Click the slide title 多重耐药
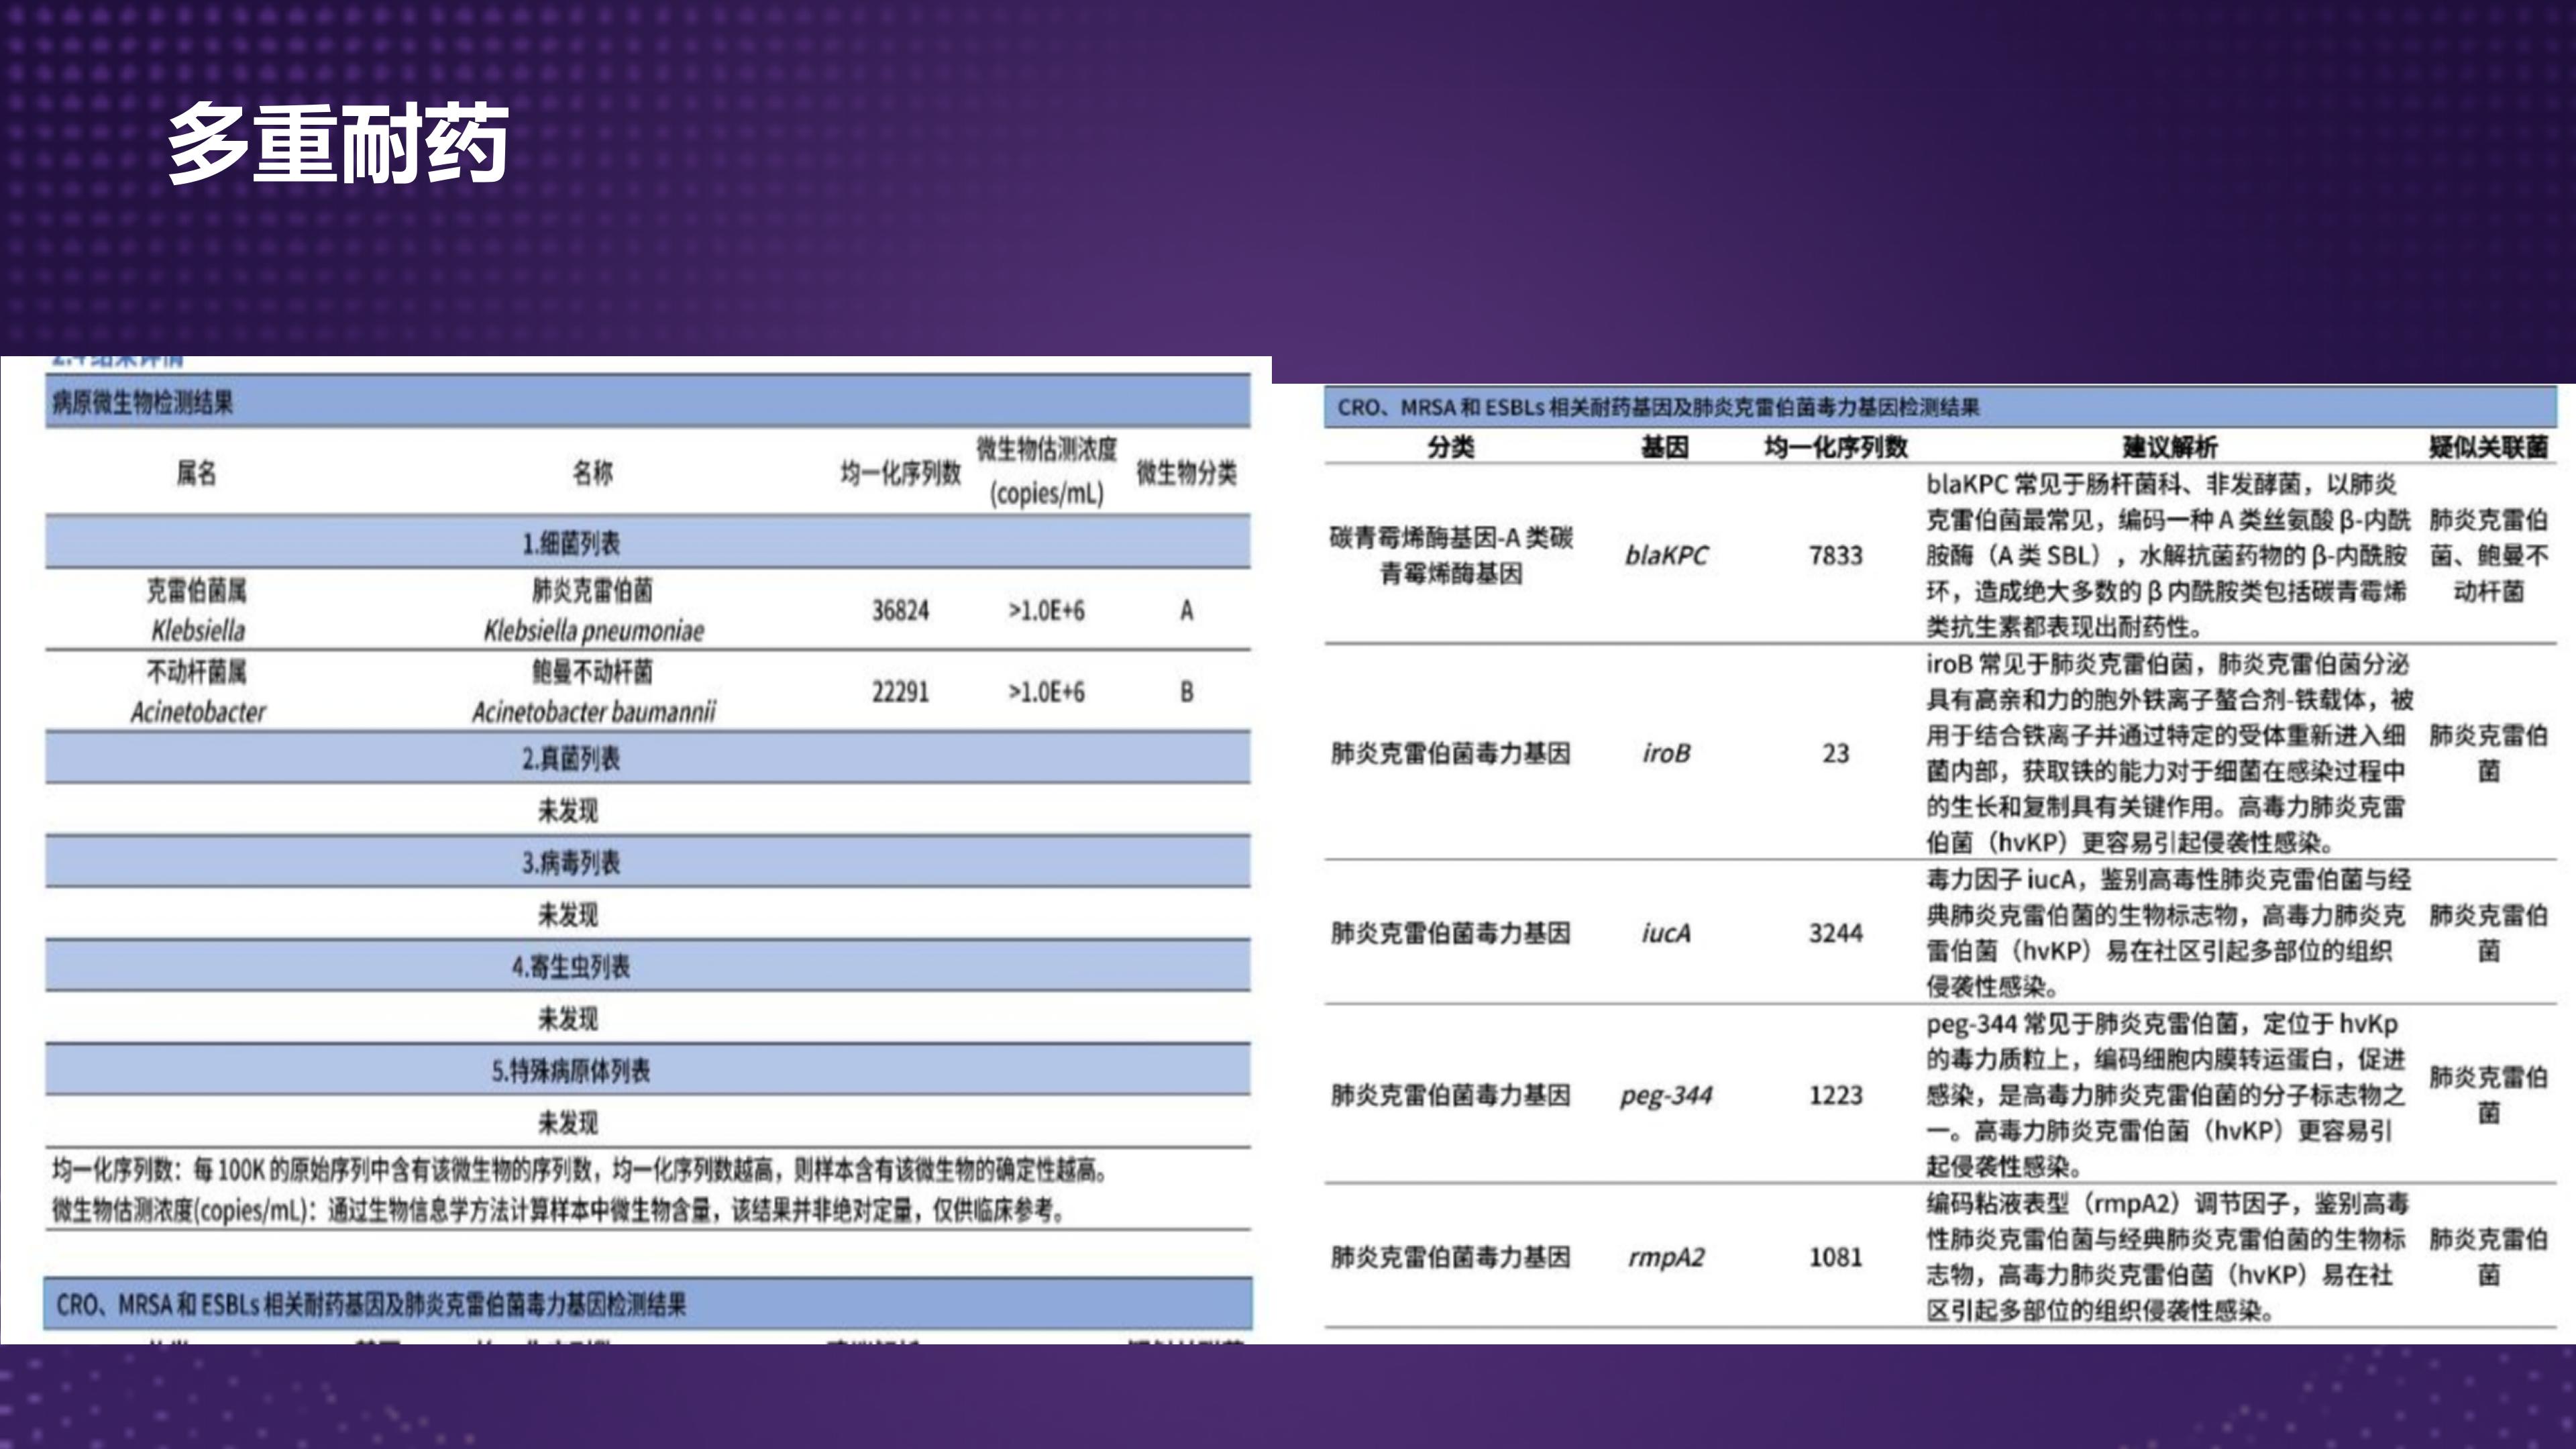Screen dimensions: 2576x1449 (338, 144)
